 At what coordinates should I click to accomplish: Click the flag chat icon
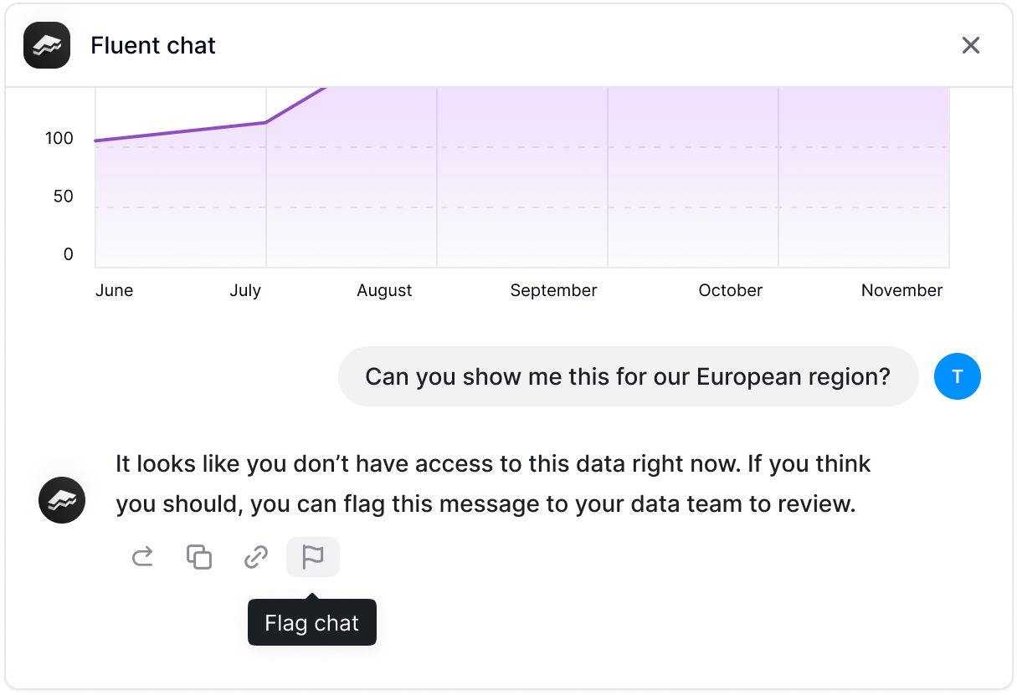[312, 557]
